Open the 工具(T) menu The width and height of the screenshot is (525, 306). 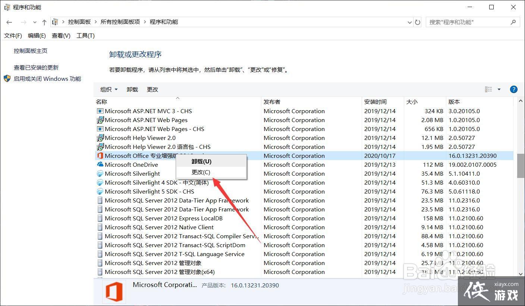[85, 35]
